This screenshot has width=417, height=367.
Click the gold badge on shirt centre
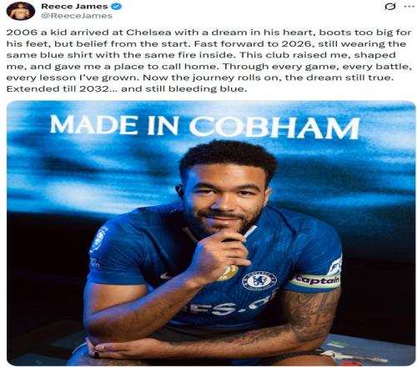(229, 273)
